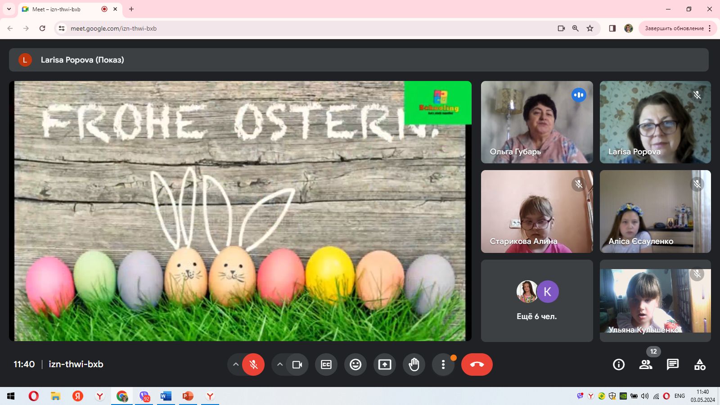Toggle your camera on or off
The image size is (720, 405).
click(297, 364)
